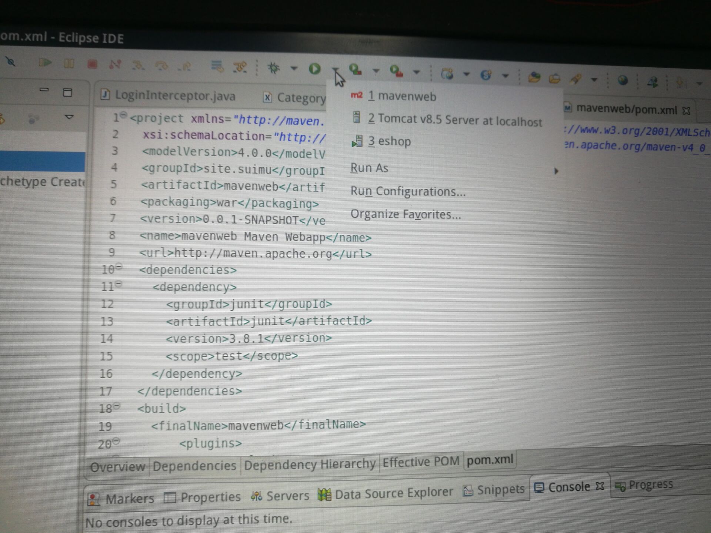Screen dimensions: 711x533
Task: Click the Suspend pause icon
Action: [69, 64]
